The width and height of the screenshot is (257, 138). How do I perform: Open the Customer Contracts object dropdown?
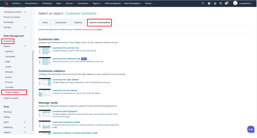(81, 13)
